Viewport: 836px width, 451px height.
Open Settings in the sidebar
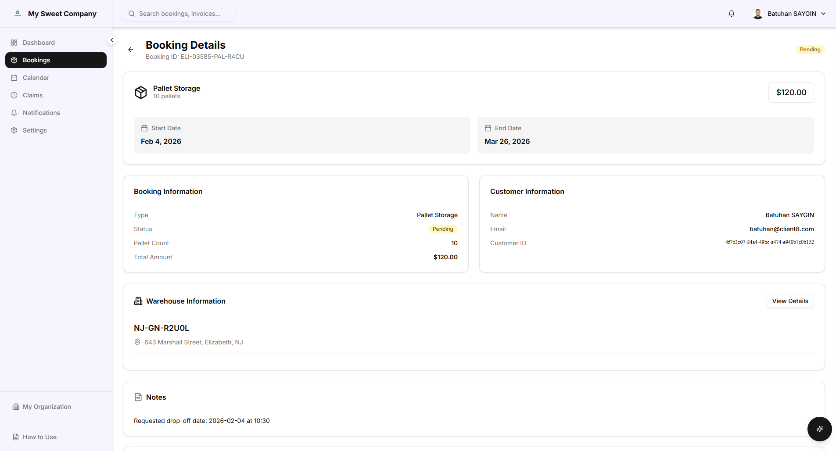tap(56, 130)
